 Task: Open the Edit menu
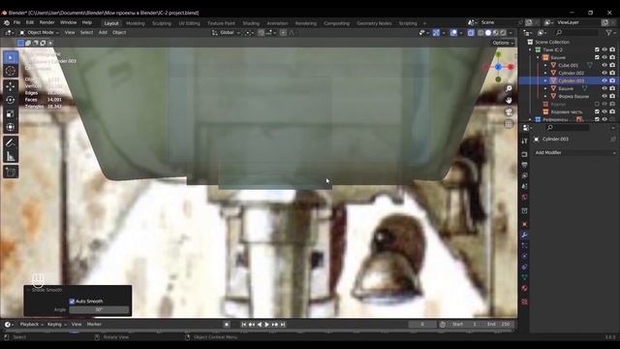pyautogui.click(x=30, y=22)
